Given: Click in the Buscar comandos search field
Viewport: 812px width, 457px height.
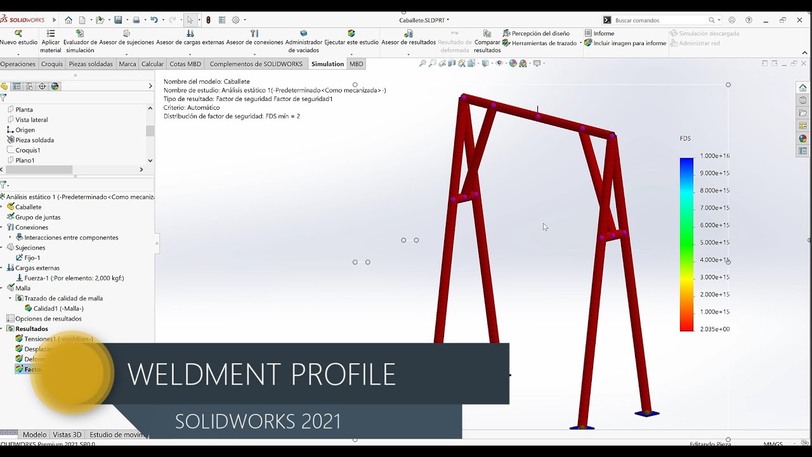Looking at the screenshot, I should (x=660, y=20).
